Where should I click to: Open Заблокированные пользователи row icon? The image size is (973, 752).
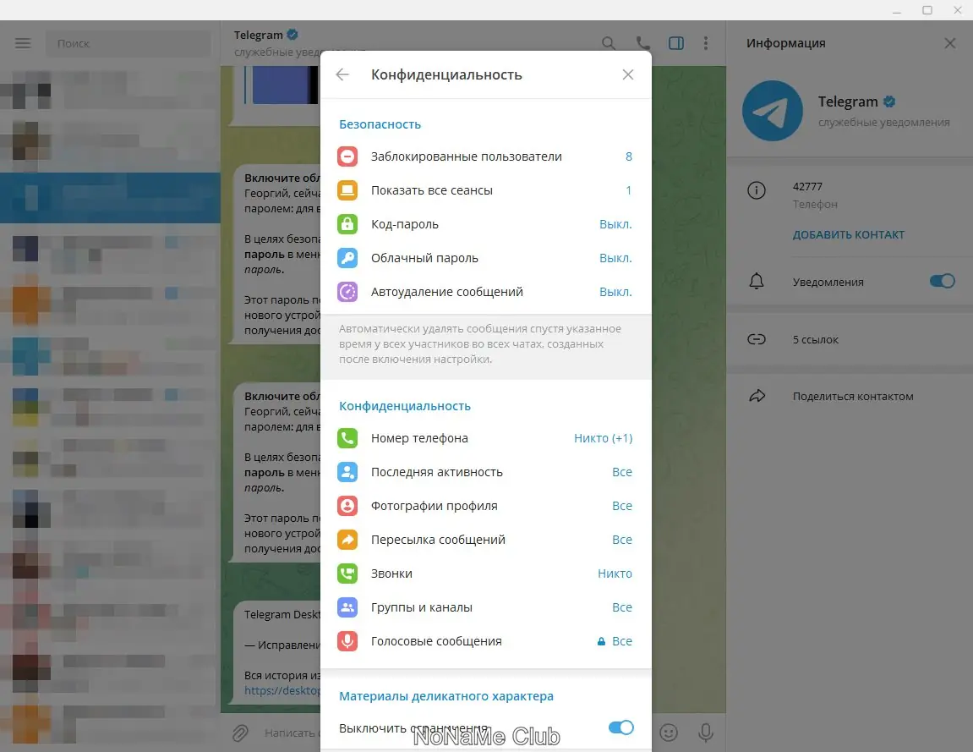point(347,156)
